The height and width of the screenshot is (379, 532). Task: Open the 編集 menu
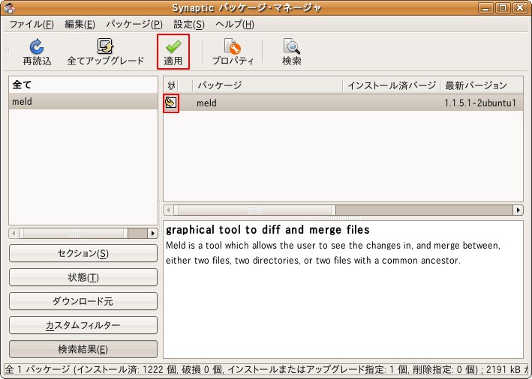tap(80, 24)
